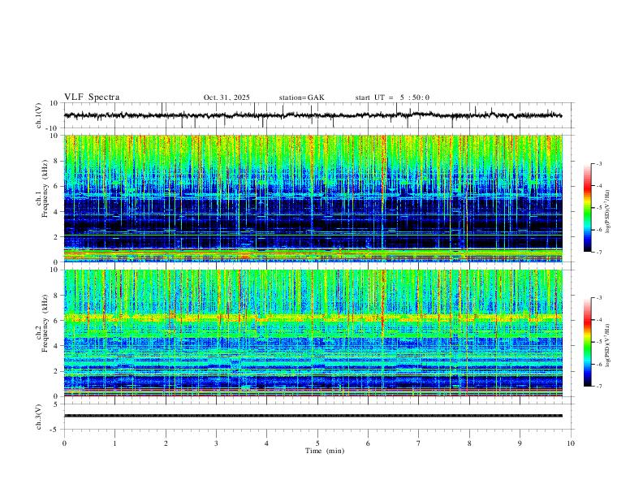Image resolution: width=643 pixels, height=497 pixels.
Task: Click the time axis tick label '7'
Action: (x=419, y=443)
